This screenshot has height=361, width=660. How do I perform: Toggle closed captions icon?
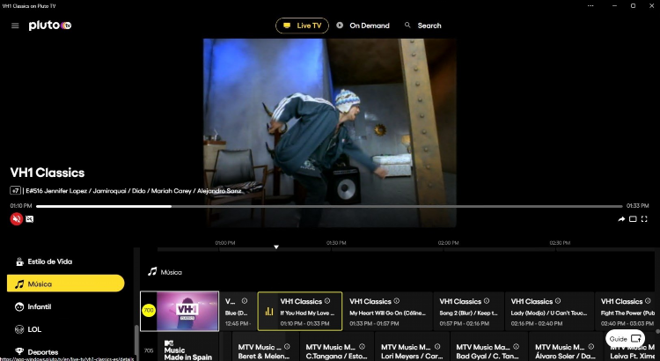[29, 219]
